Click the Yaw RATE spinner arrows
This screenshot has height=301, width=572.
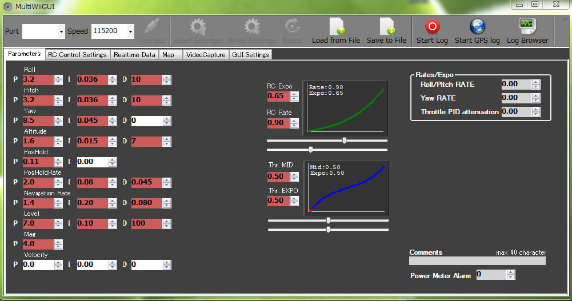[x=536, y=98]
